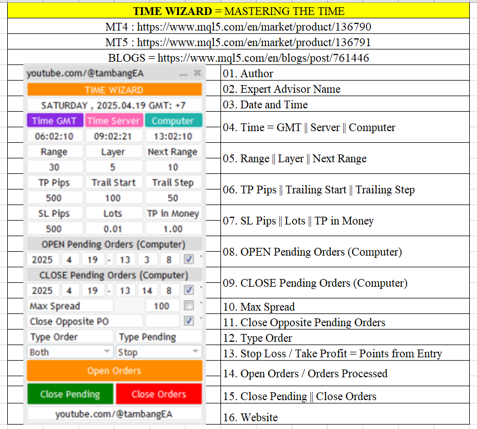Screen dimensions: 477x429
Task: Close the Time Wizard panel
Action: coord(198,73)
